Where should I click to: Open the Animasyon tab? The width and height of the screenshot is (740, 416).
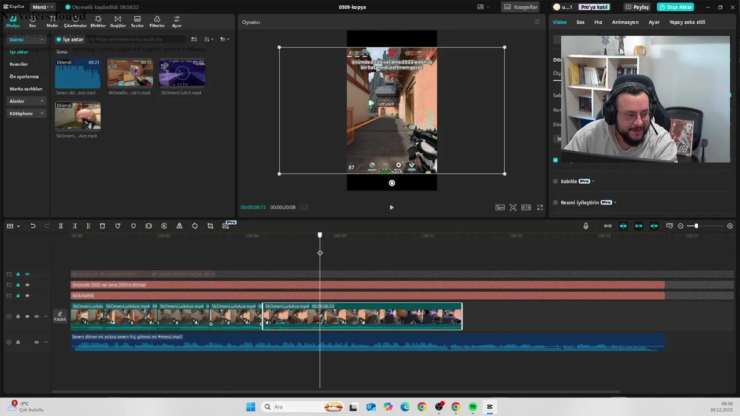pos(626,22)
